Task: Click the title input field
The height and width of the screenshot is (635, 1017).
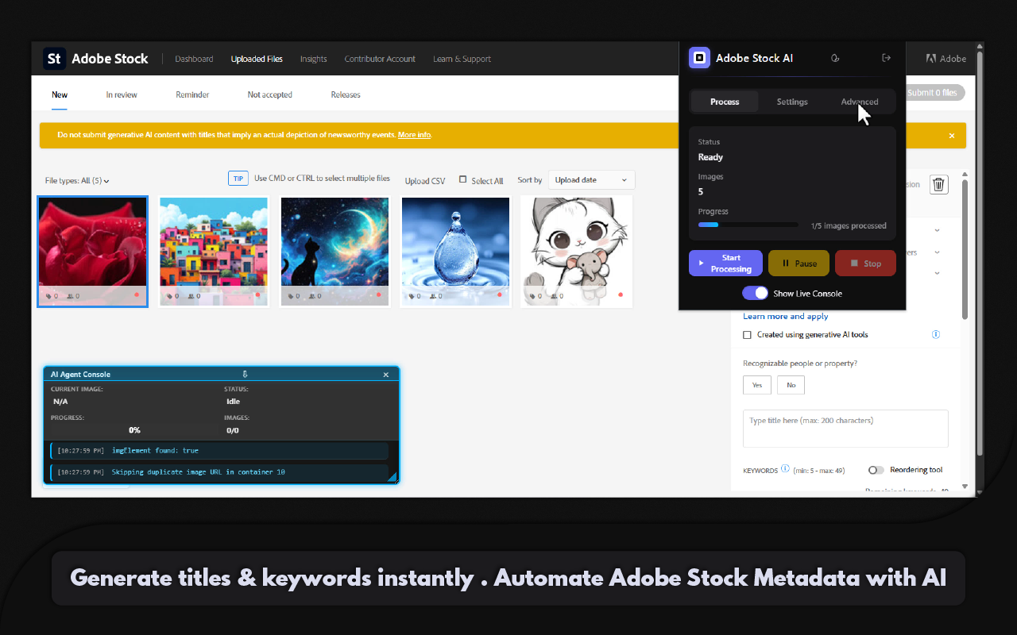Action: pos(845,429)
